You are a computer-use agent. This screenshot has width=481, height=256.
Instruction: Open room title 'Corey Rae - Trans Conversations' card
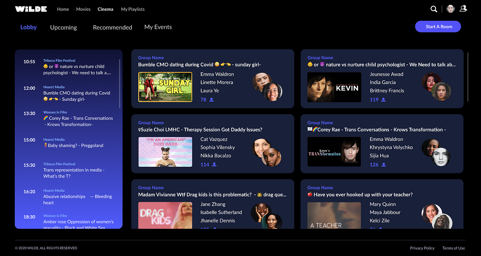(376, 130)
